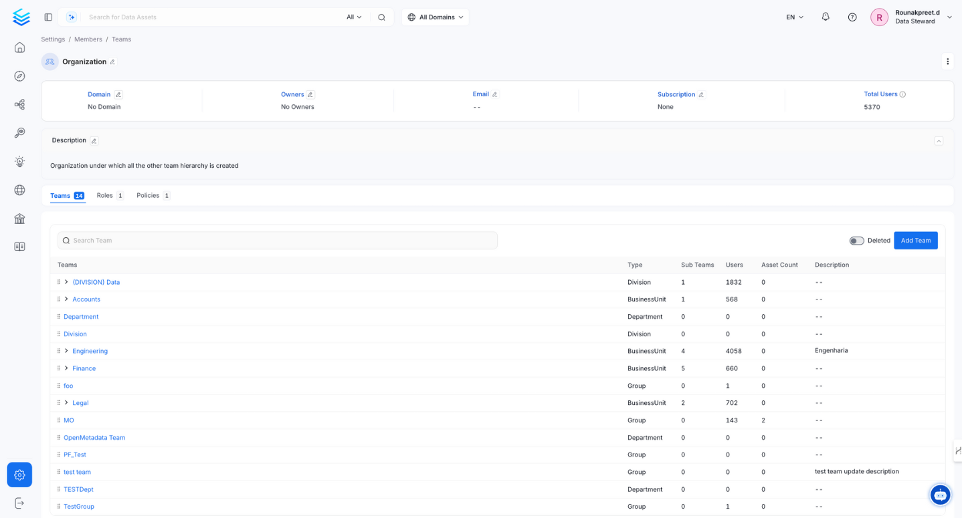Open the EN language dropdown
Image resolution: width=962 pixels, height=518 pixels.
pyautogui.click(x=795, y=17)
